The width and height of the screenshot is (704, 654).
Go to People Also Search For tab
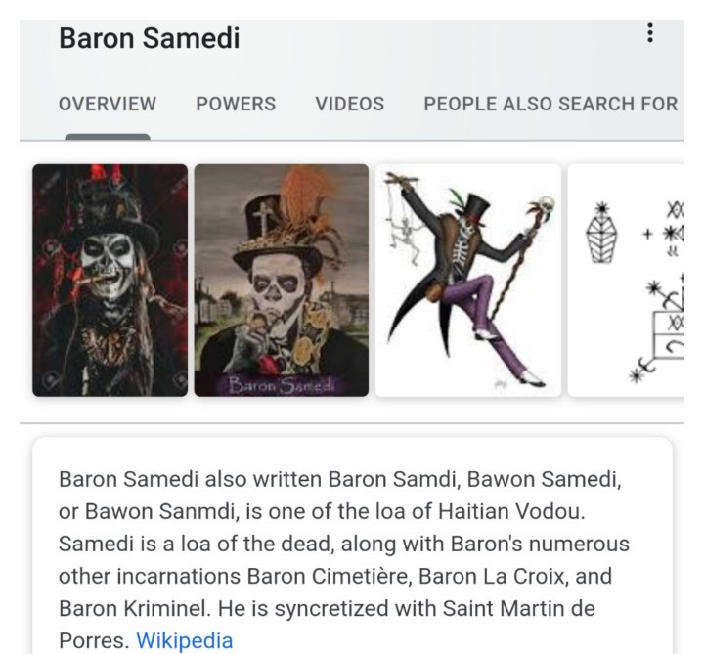pyautogui.click(x=550, y=104)
